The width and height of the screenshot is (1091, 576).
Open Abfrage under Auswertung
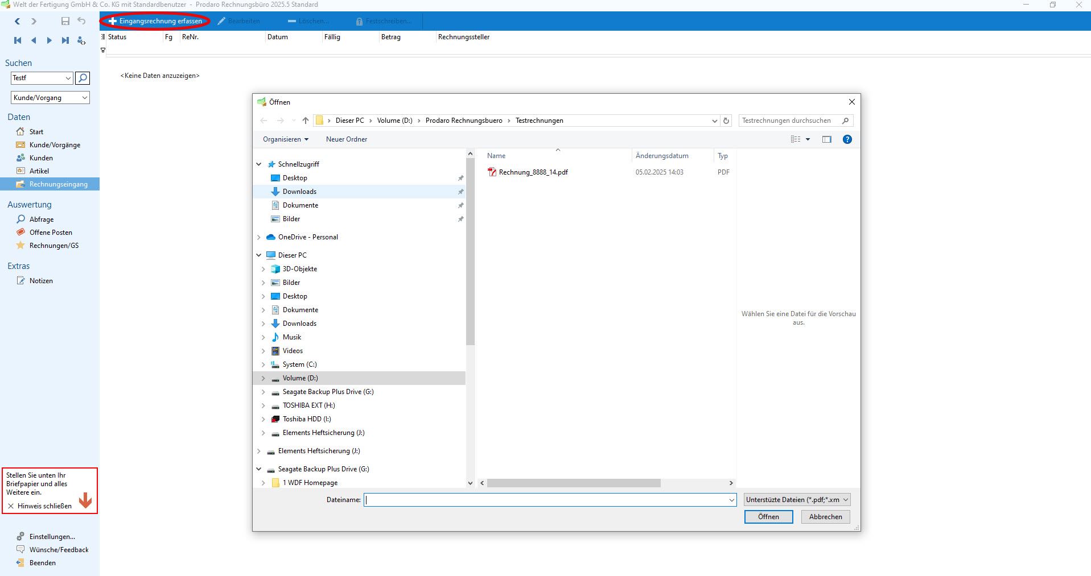(x=42, y=219)
